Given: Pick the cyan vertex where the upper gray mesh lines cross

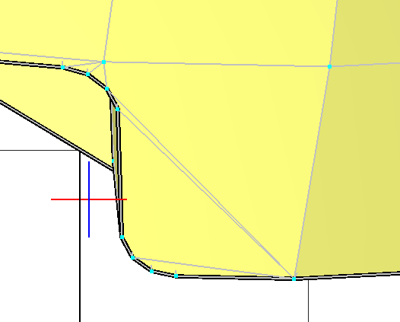Looking at the screenshot, I should (103, 62).
